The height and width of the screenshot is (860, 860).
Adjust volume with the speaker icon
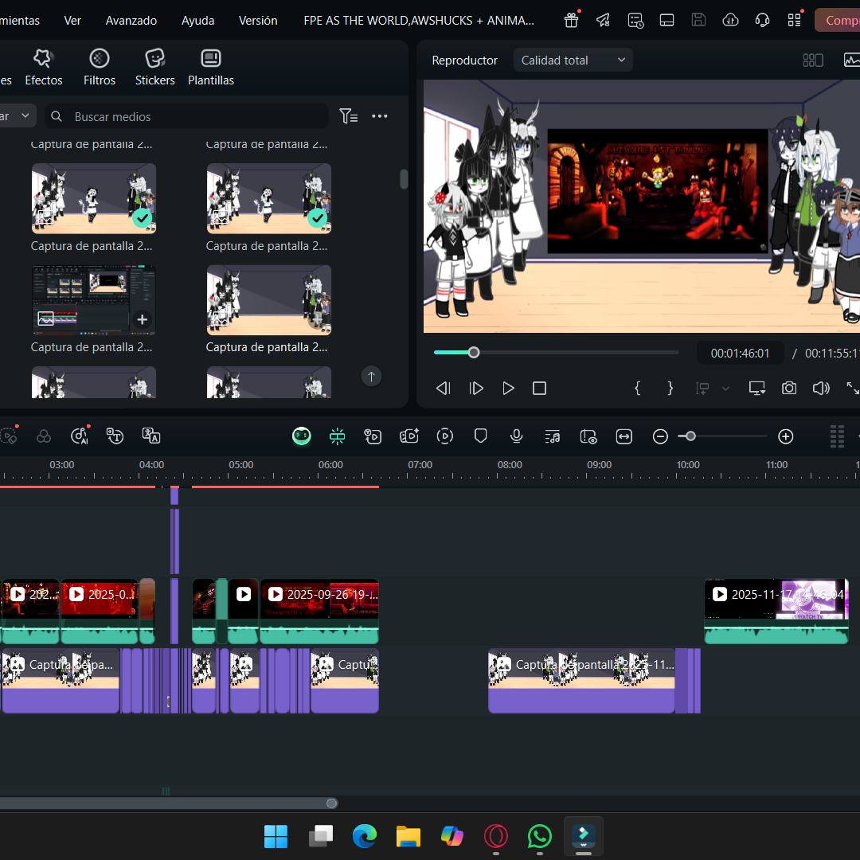click(821, 389)
